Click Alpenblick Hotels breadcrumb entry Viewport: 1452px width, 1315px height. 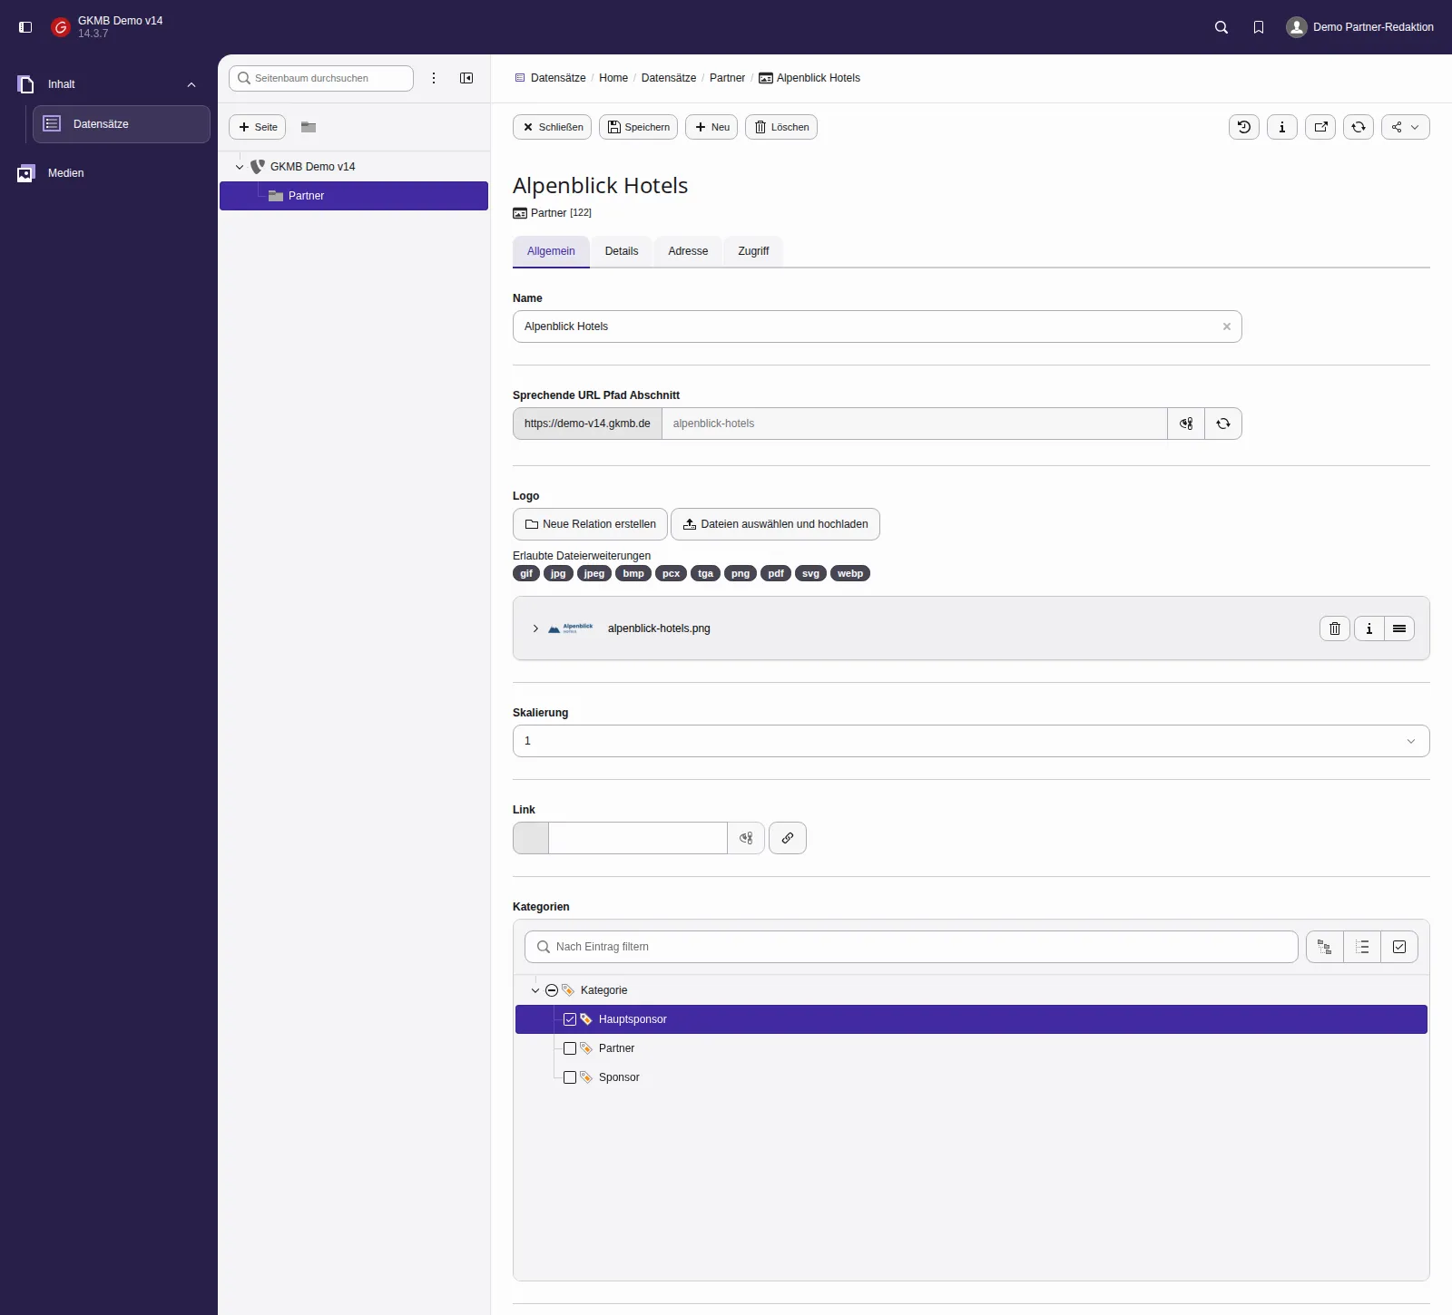pyautogui.click(x=809, y=78)
